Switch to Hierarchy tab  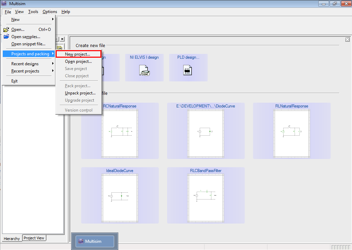pyautogui.click(x=12, y=239)
